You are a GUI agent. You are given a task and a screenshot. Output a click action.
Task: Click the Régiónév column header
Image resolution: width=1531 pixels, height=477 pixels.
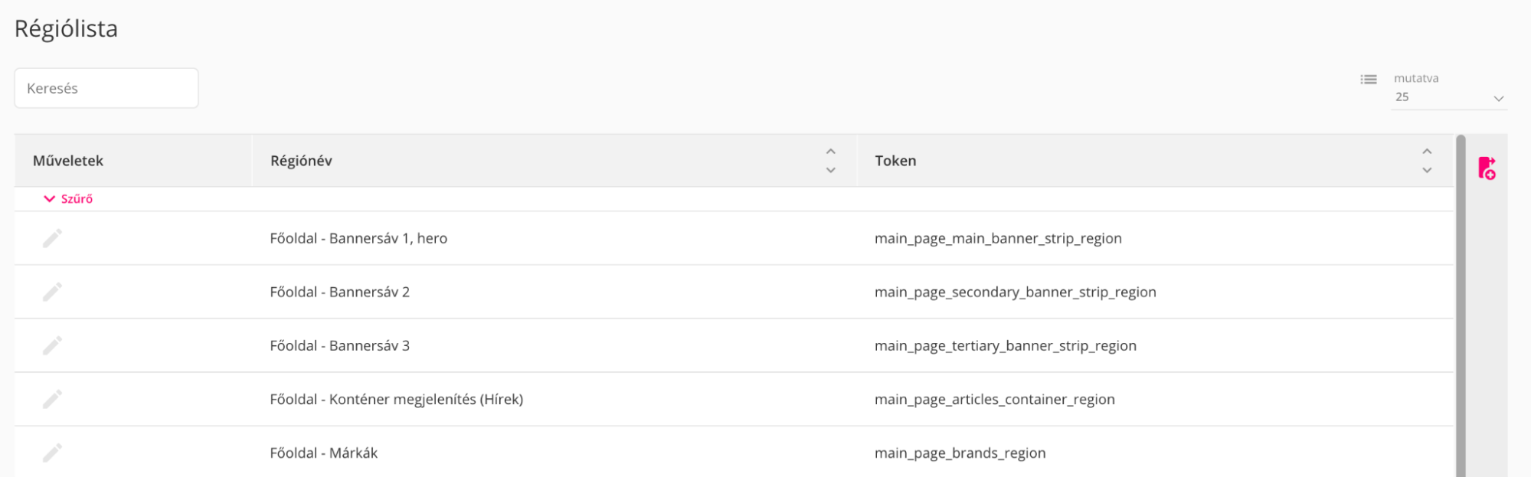click(301, 161)
